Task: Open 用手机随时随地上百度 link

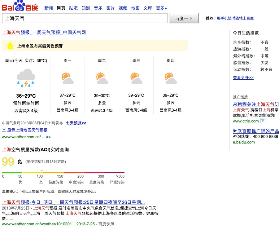Action: coord(235,18)
